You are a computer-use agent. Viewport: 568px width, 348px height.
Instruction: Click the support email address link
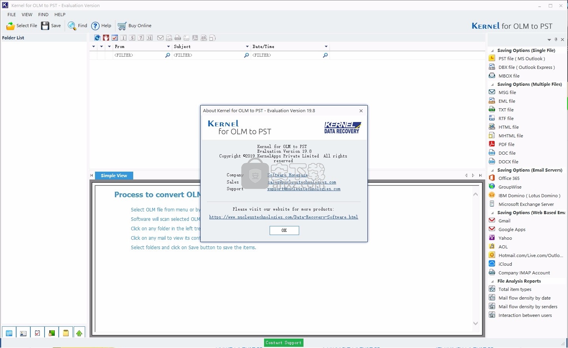pos(304,189)
